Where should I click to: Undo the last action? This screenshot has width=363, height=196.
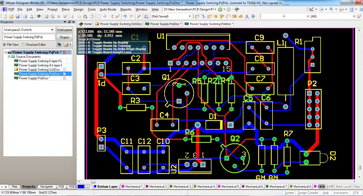click(x=125, y=16)
